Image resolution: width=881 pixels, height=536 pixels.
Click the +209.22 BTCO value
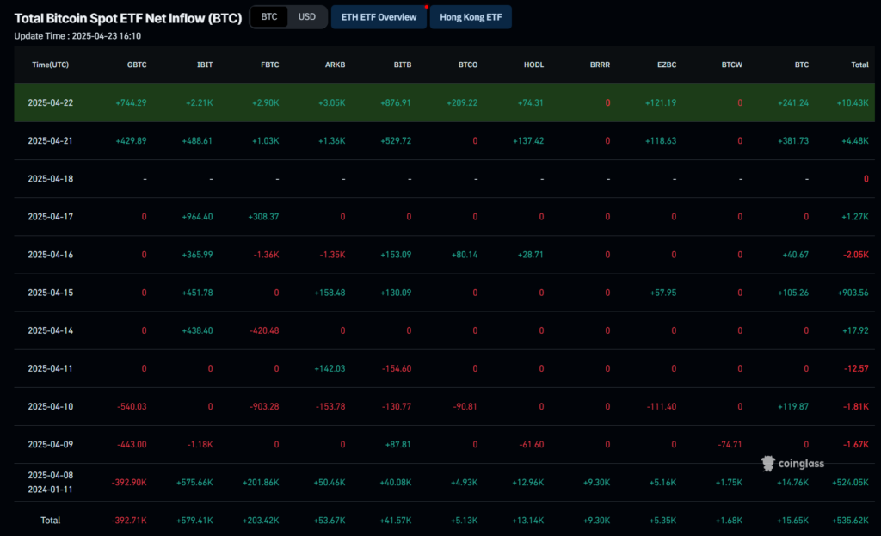pos(462,103)
